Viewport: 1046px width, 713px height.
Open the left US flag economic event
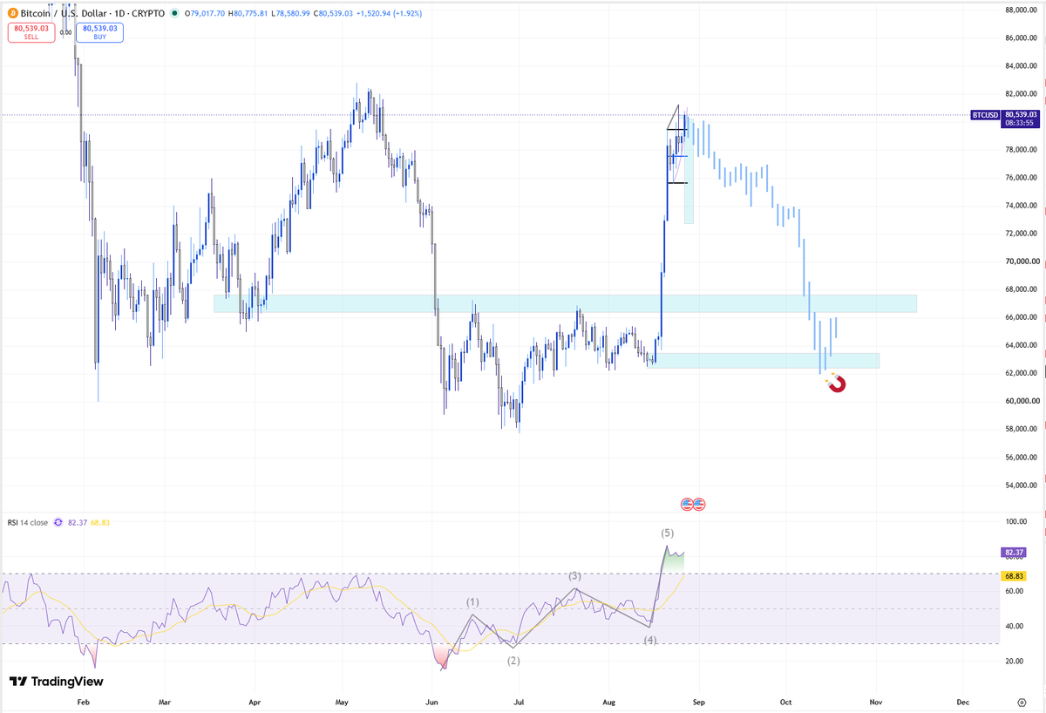(x=687, y=504)
